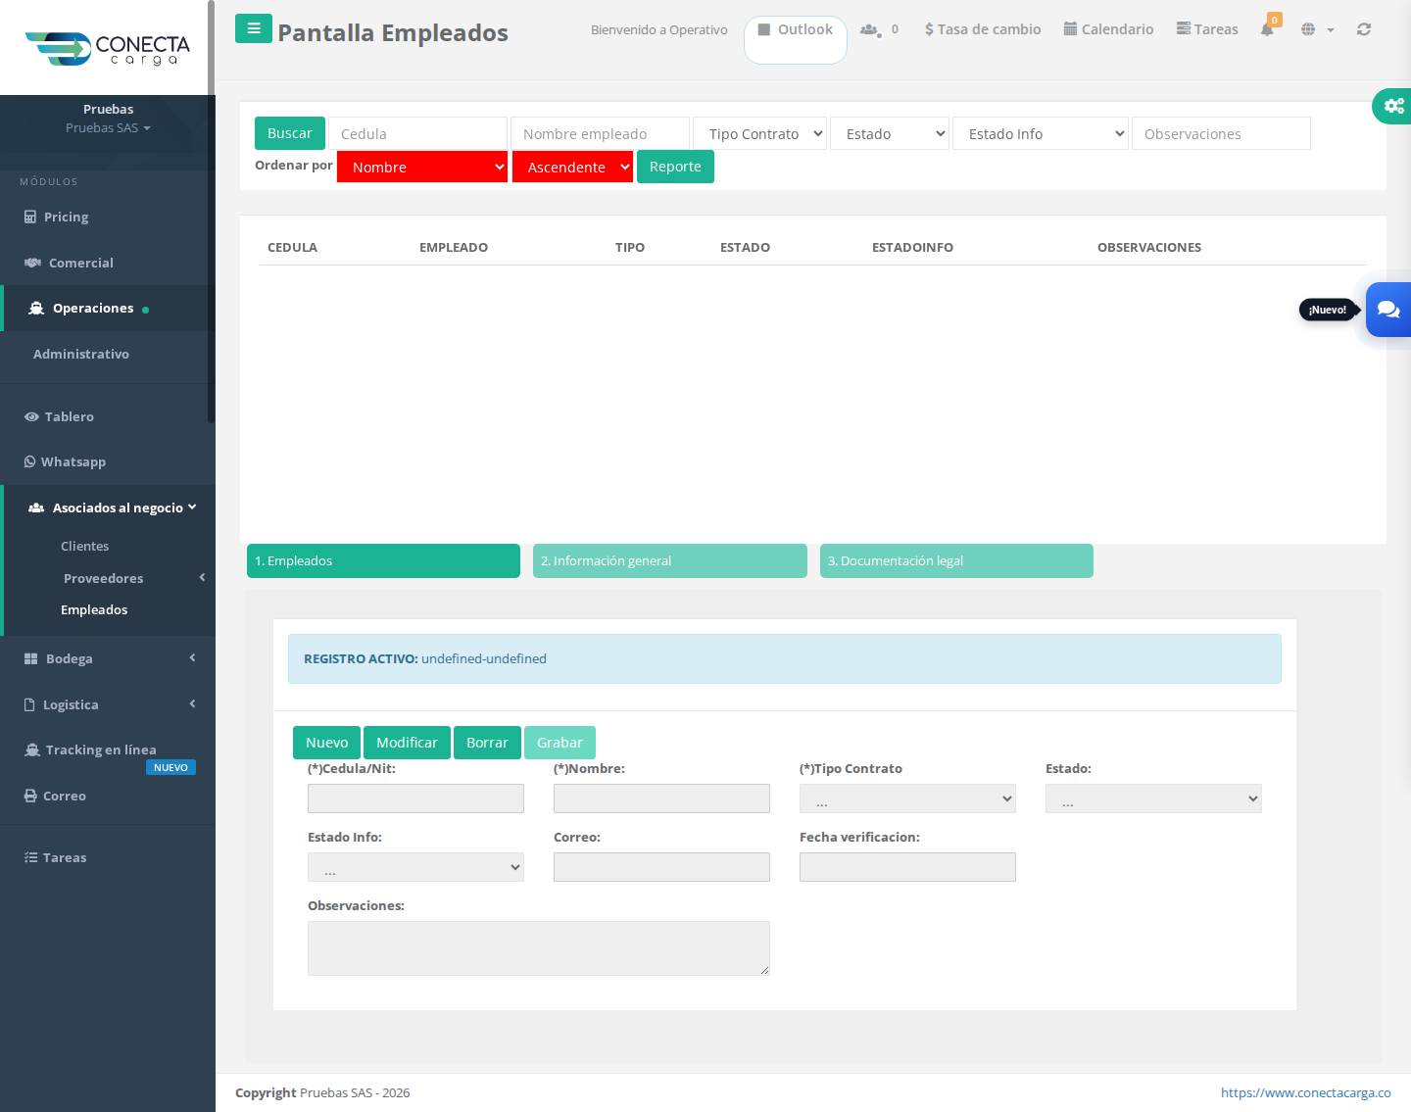Open the users group icon in header
The image size is (1411, 1112).
point(869,29)
